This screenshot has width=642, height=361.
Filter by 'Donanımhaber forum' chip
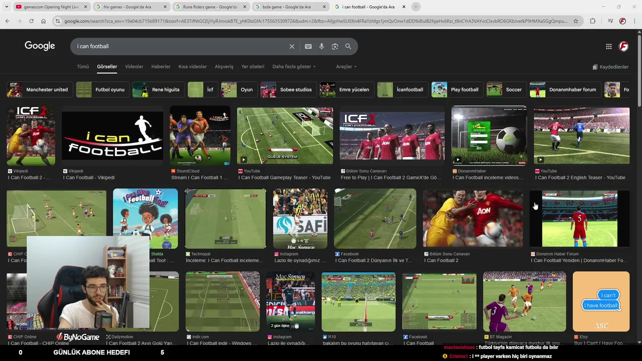point(565,90)
